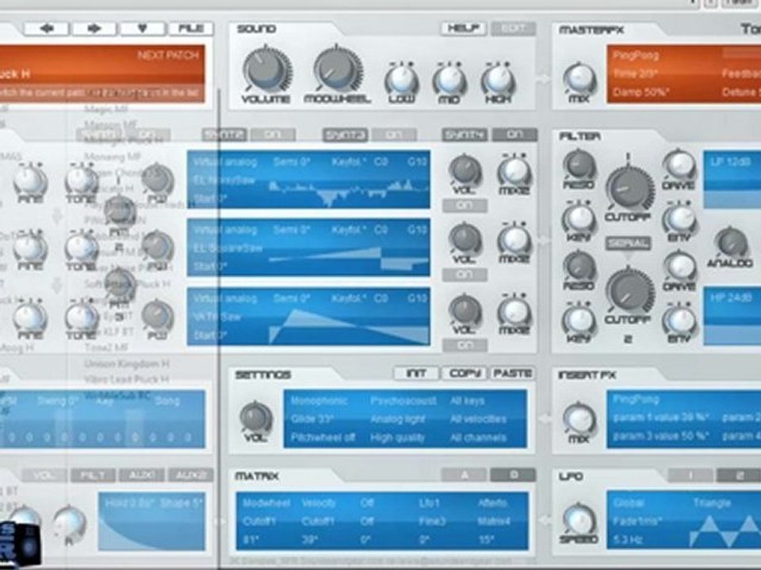This screenshot has width=761, height=570.
Task: Click filter 1 KEY knob
Action: click(579, 218)
